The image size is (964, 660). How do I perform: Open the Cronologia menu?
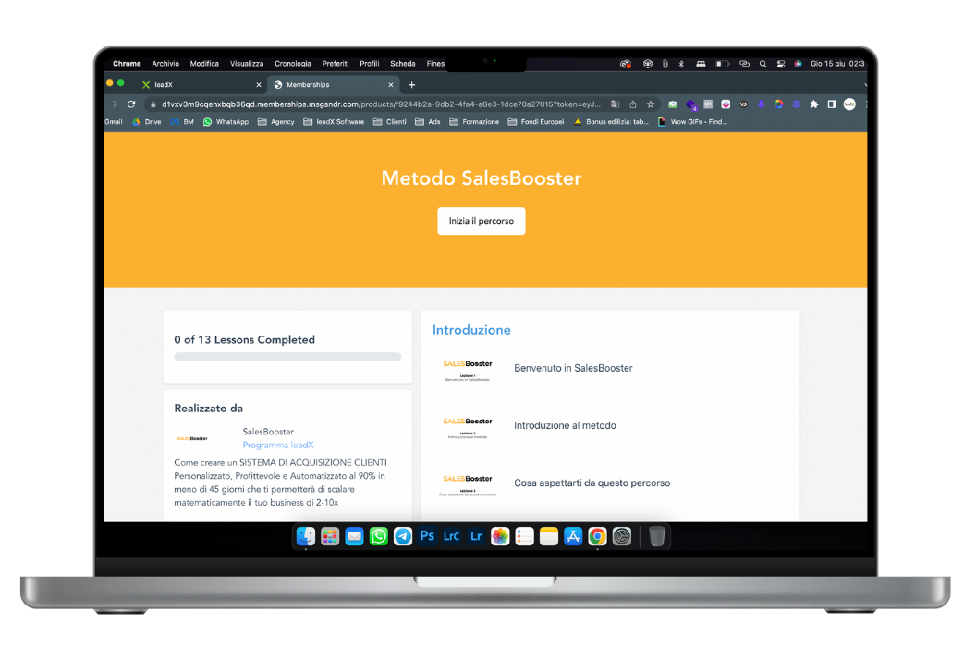click(293, 64)
